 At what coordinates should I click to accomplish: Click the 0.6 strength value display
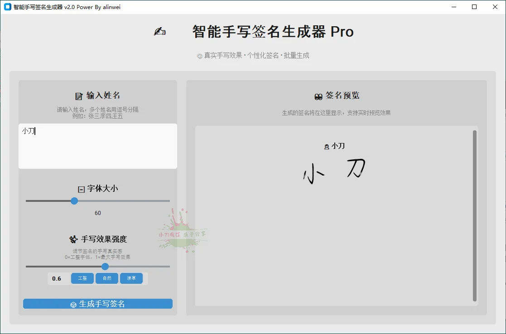coord(57,278)
